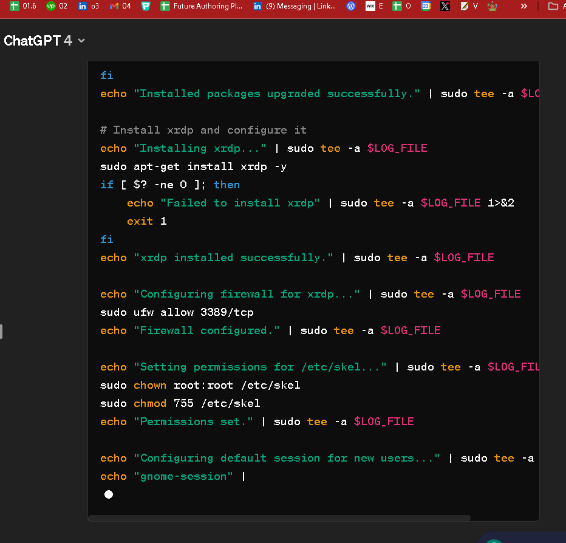Image resolution: width=566 pixels, height=543 pixels.
Task: Click the line "sudo apt-get install xrdp -y"
Action: [x=194, y=166]
